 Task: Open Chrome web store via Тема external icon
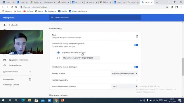[137, 36]
